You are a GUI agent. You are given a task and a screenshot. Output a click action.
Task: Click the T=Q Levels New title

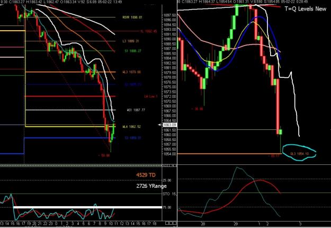[305, 8]
